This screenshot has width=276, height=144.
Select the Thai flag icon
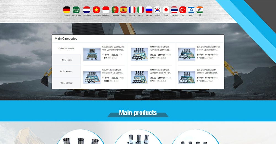point(174,10)
